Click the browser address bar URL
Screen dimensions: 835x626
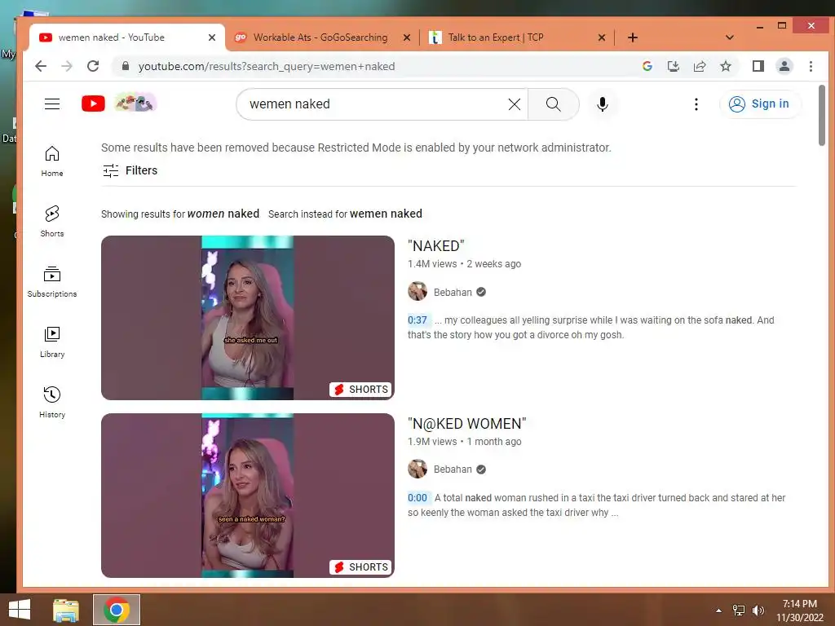pos(267,67)
